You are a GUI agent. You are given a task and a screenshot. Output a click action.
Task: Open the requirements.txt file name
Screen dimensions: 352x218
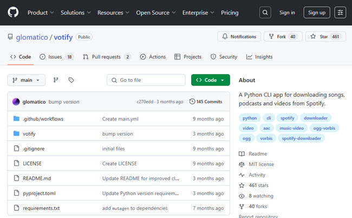[x=41, y=208]
